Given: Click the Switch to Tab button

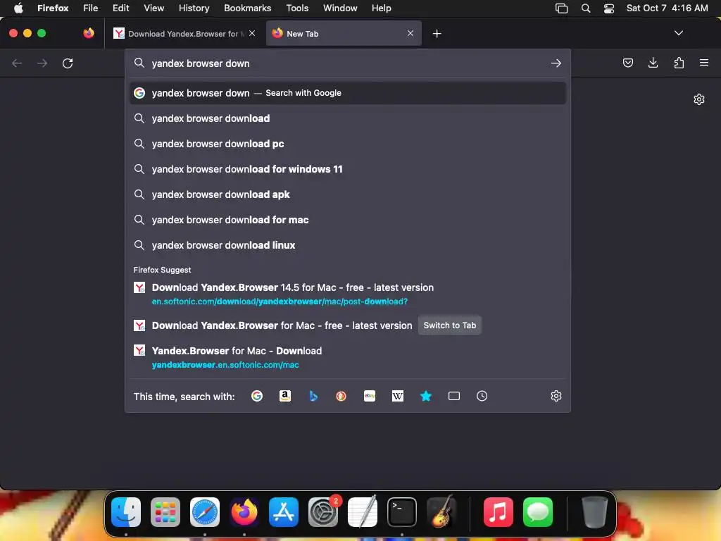Looking at the screenshot, I should [450, 325].
